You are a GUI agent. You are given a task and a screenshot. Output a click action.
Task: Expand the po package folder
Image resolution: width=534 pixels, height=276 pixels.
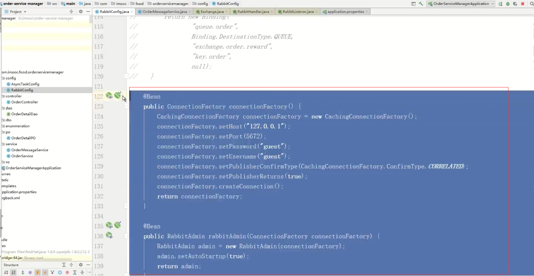click(x=8, y=132)
